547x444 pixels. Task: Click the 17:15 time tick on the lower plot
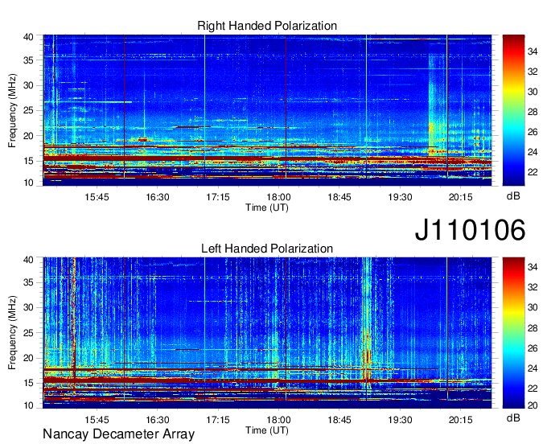218,420
